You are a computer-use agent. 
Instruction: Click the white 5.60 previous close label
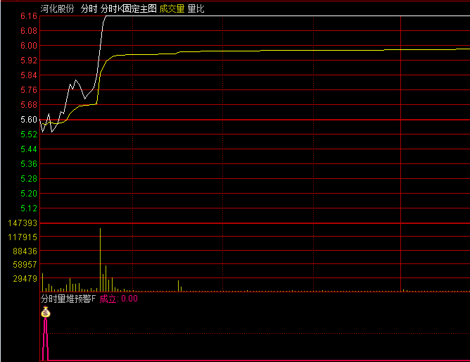point(29,120)
